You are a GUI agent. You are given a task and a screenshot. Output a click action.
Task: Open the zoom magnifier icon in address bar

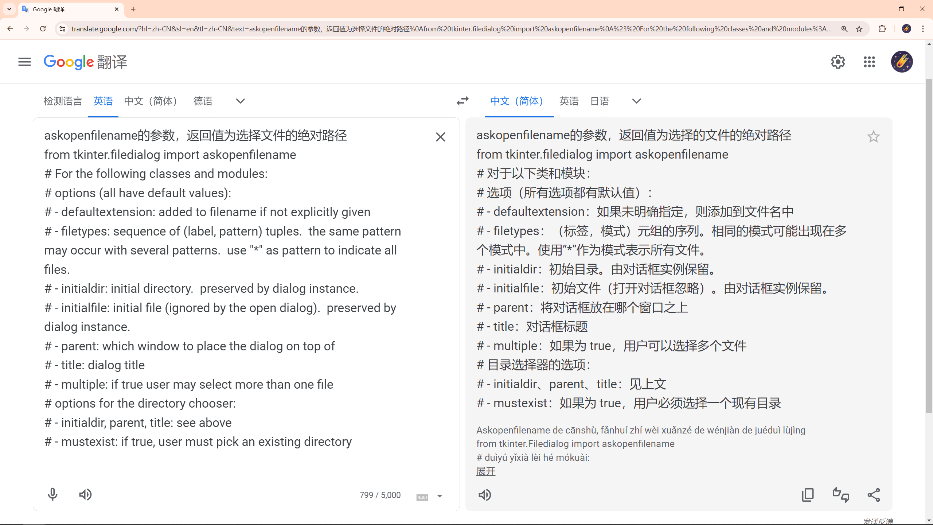click(x=844, y=29)
